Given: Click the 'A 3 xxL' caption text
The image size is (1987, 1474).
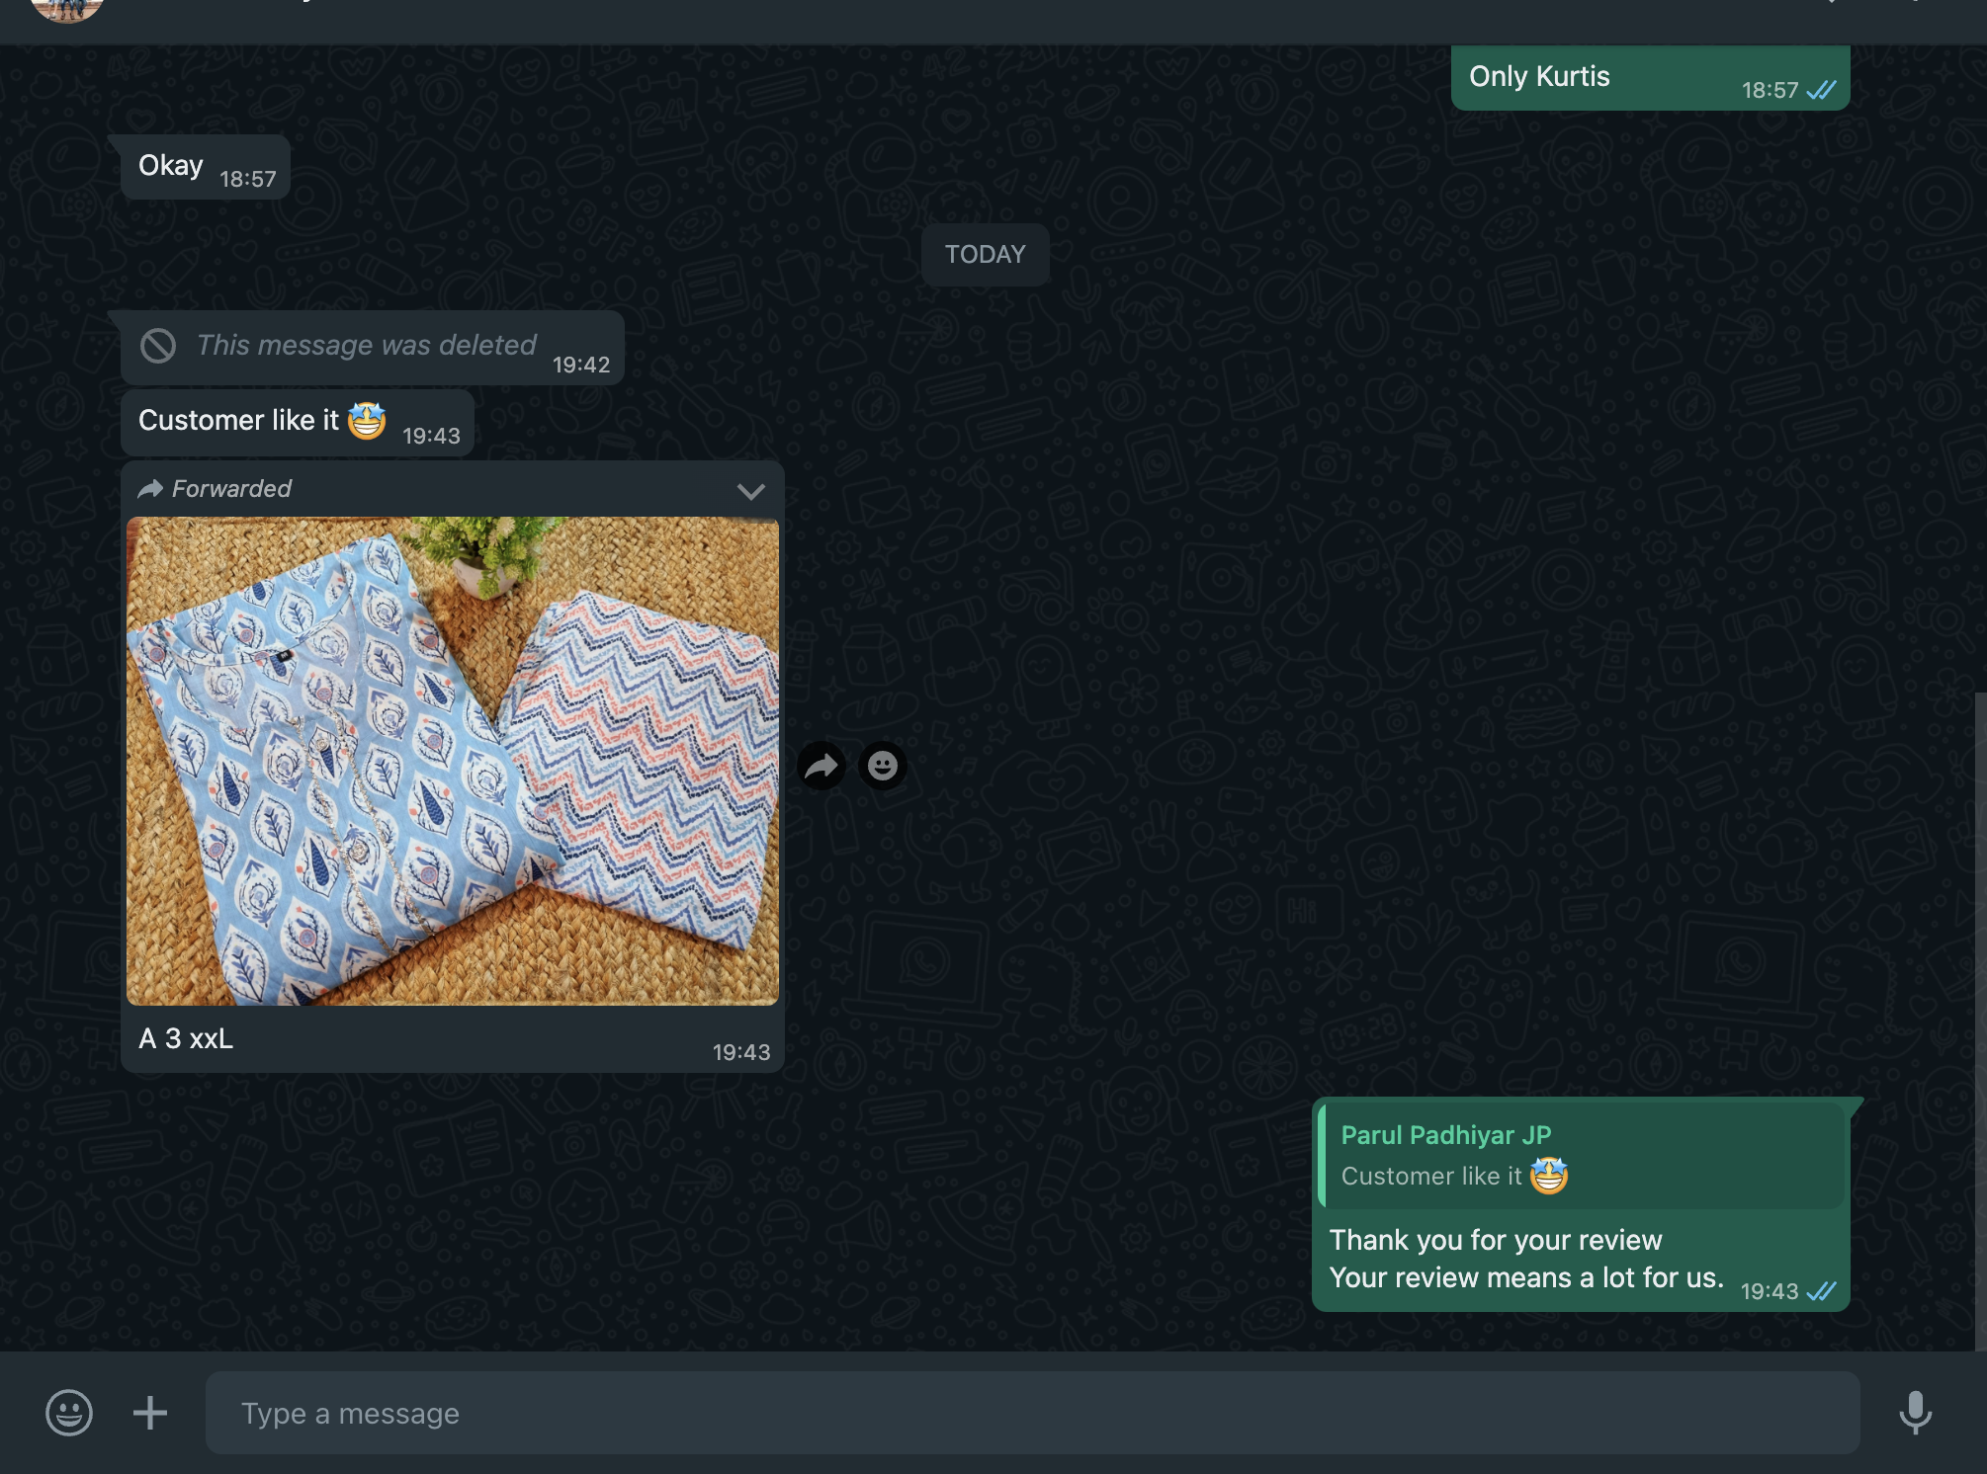Looking at the screenshot, I should [186, 1039].
